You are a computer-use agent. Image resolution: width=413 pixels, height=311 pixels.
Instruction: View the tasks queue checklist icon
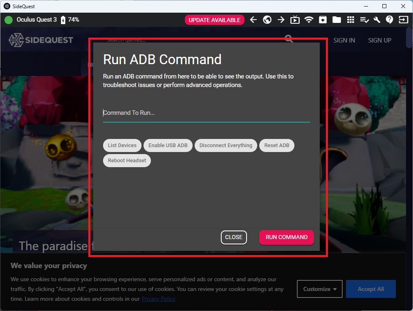click(364, 19)
